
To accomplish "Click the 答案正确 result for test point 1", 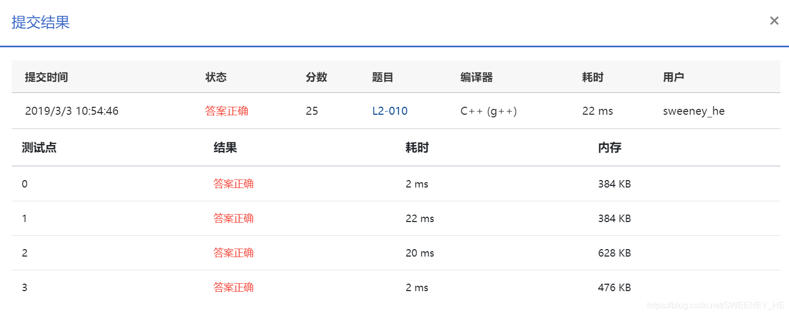I will pos(233,218).
